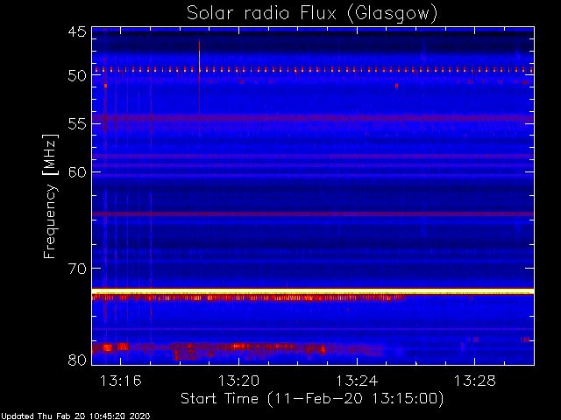This screenshot has height=420, width=561.
Task: Click the 55 MHz tick label
Action: pos(77,124)
